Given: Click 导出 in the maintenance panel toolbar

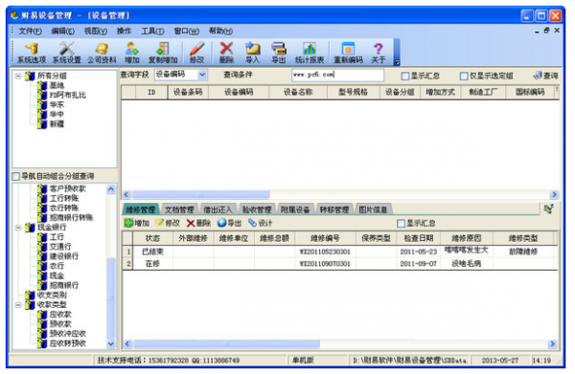Looking at the screenshot, I should pos(229,223).
